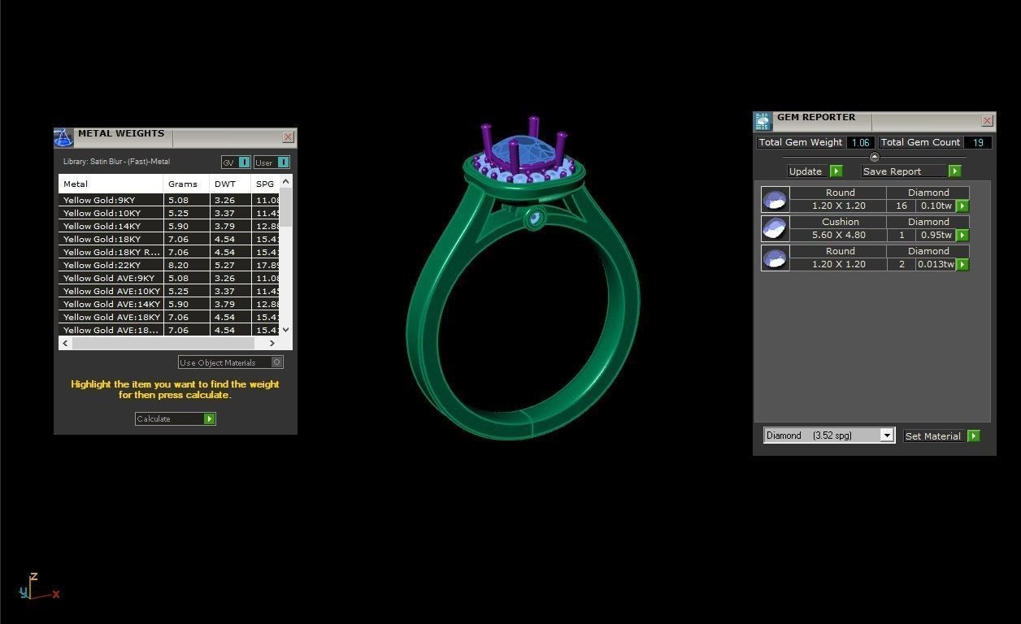Collapse the Gem Reporter totals expander arrow

(874, 158)
